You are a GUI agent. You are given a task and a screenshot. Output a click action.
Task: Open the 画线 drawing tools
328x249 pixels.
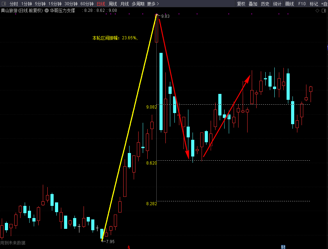click(x=289, y=4)
